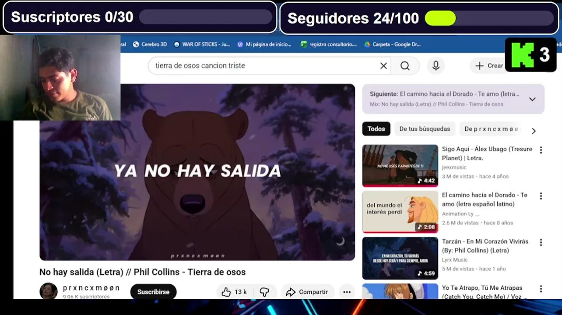The image size is (562, 315).
Task: Open Tarzán - En Mi Corazón Vivirás title
Action: (485, 246)
